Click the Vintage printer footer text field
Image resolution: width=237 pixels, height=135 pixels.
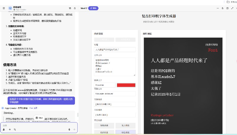tap(115, 94)
